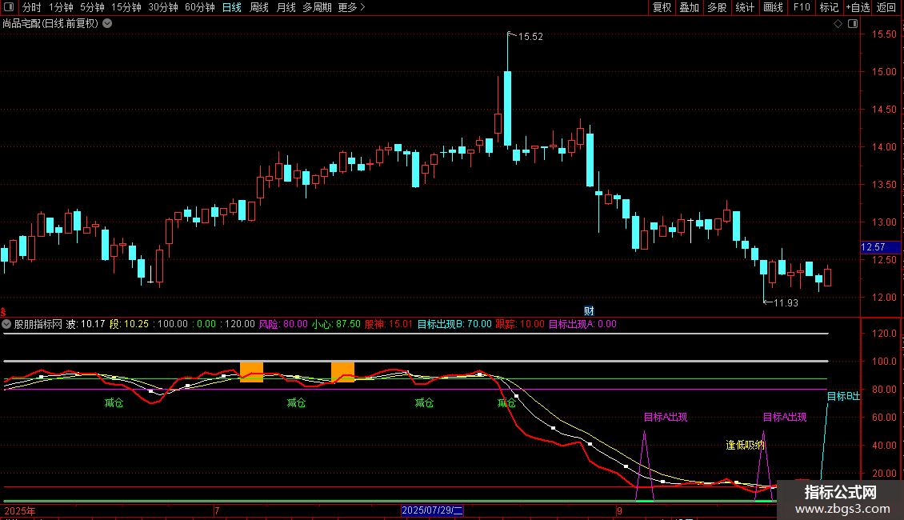The height and width of the screenshot is (520, 904).
Task: Click the 跟踪: 10.00 indicator value
Action: tap(519, 324)
